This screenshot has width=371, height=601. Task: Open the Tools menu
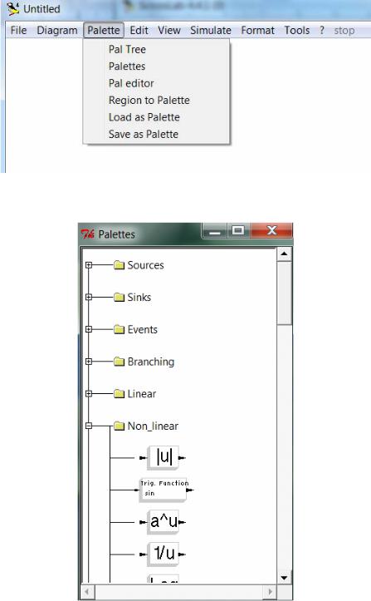pos(297,30)
